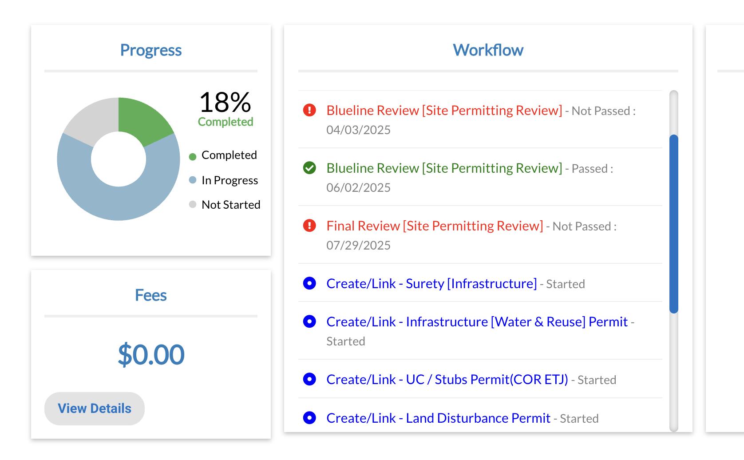This screenshot has width=744, height=460.
Task: Click red alert icon for 04/03/2025 Blueline Review
Action: [309, 110]
